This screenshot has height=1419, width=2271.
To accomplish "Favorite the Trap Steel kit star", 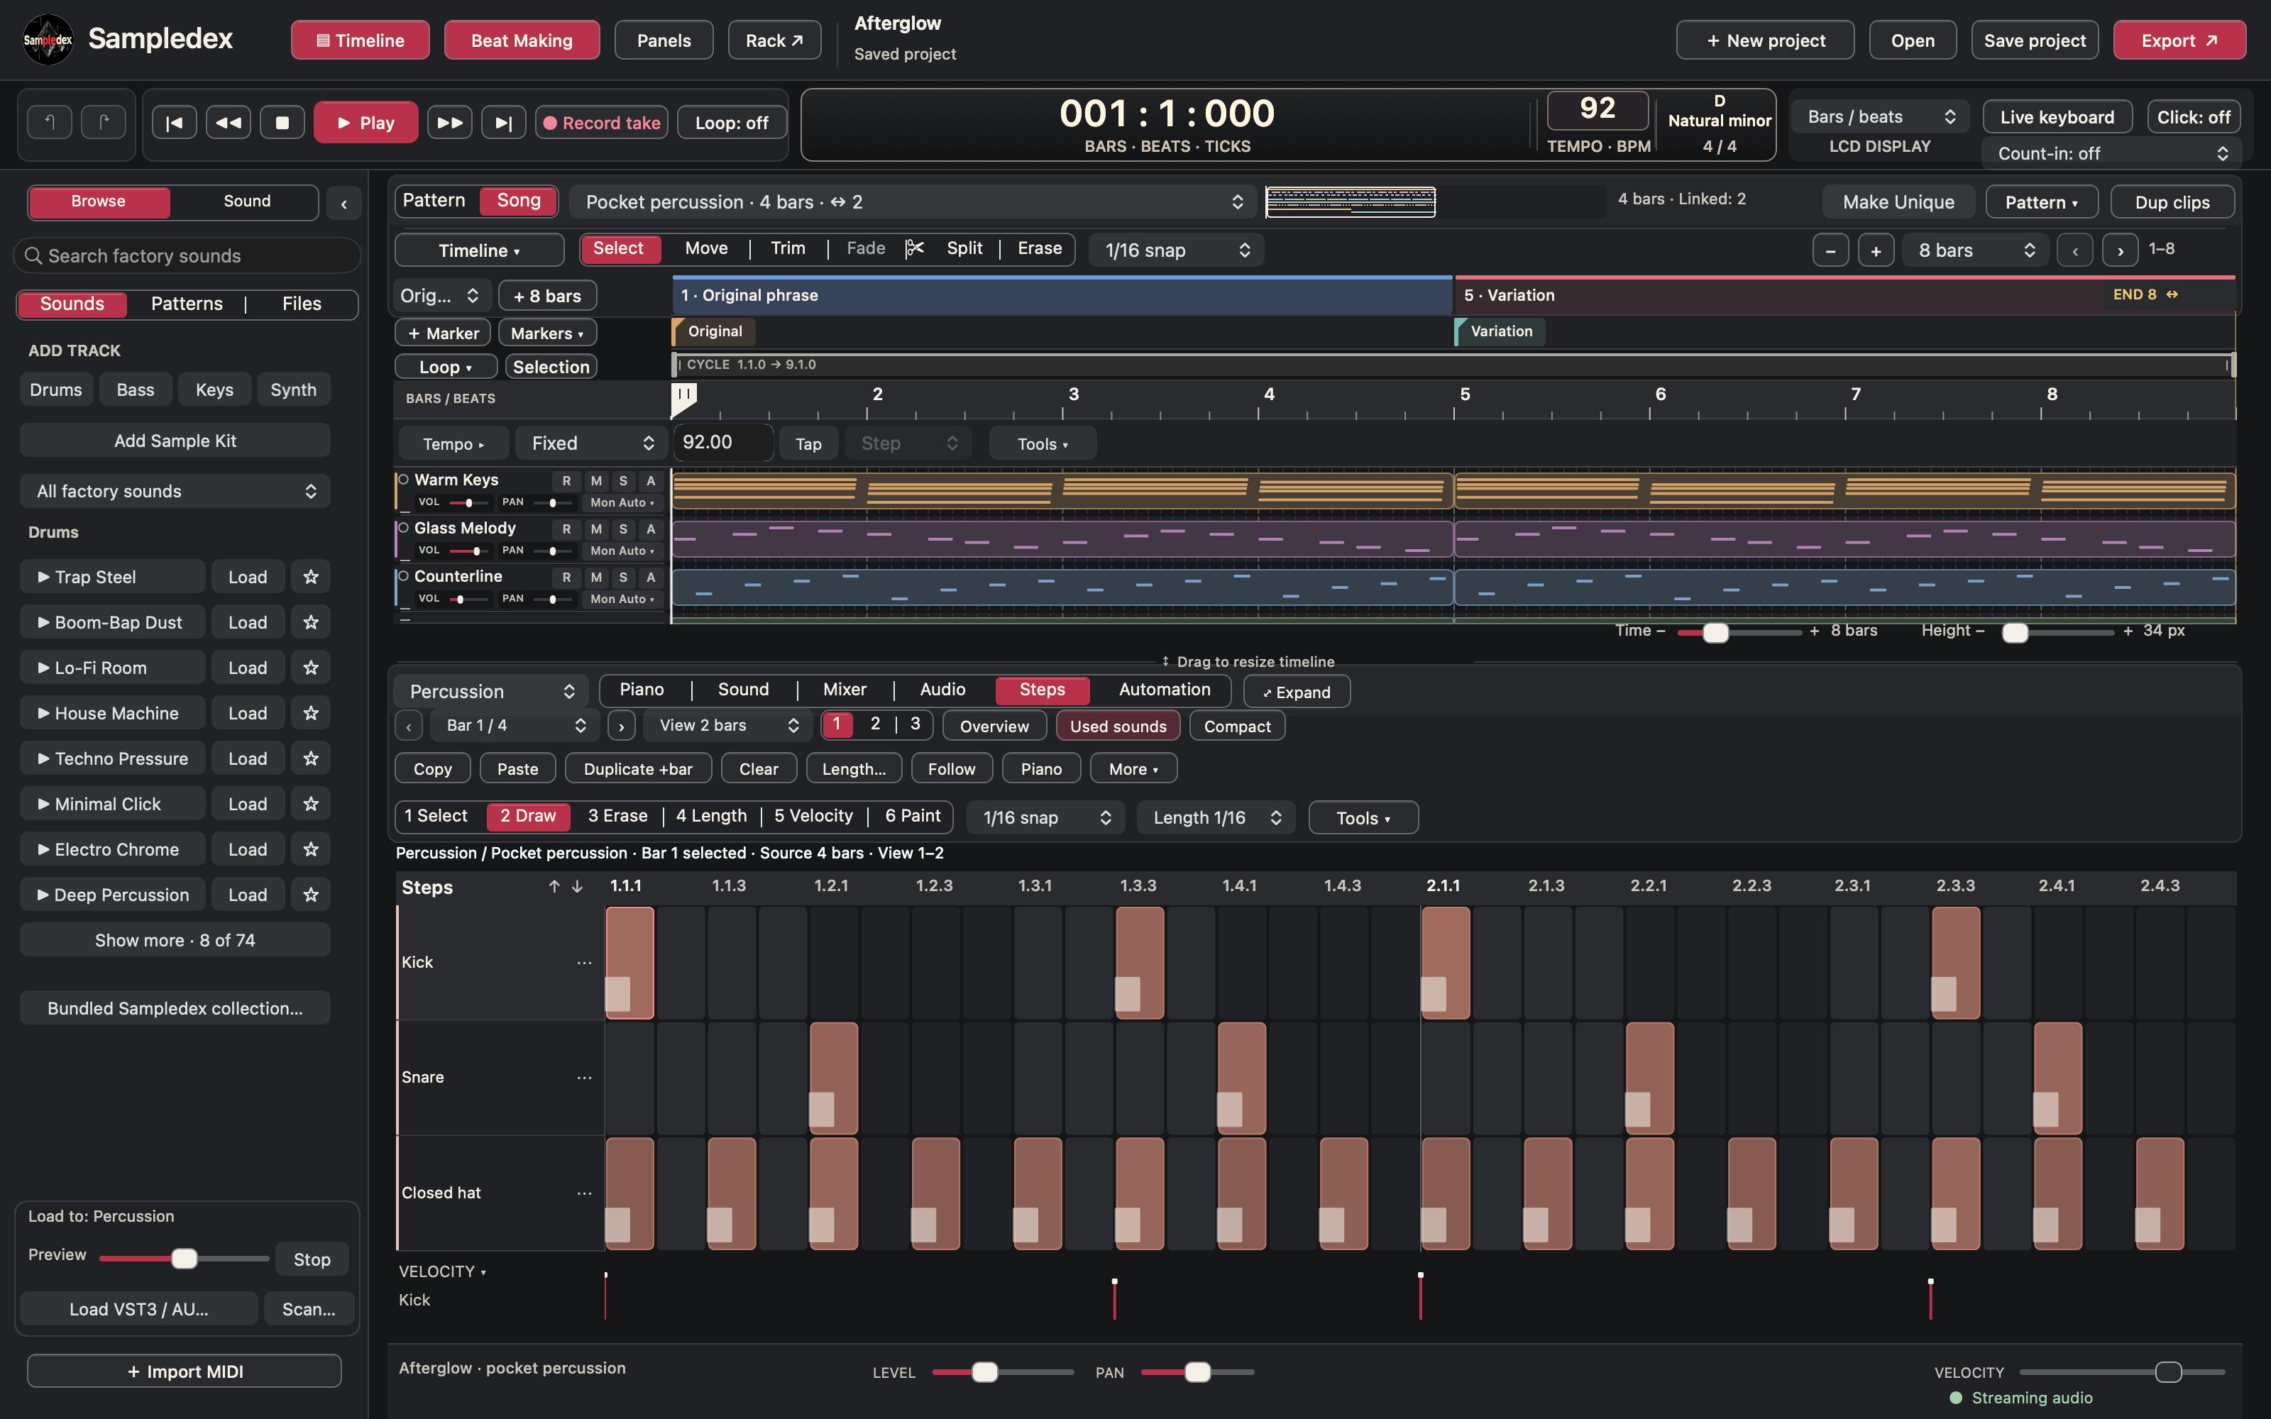I will [311, 576].
